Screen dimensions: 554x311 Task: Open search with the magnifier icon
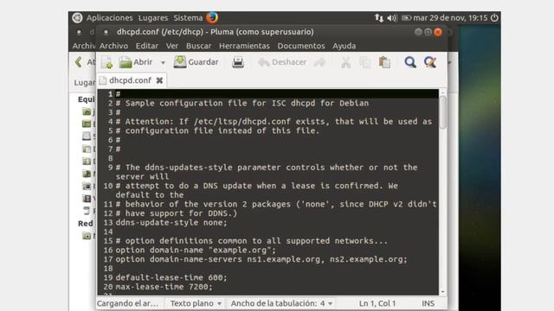pyautogui.click(x=410, y=62)
